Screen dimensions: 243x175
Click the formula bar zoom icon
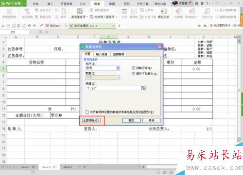click(40, 32)
